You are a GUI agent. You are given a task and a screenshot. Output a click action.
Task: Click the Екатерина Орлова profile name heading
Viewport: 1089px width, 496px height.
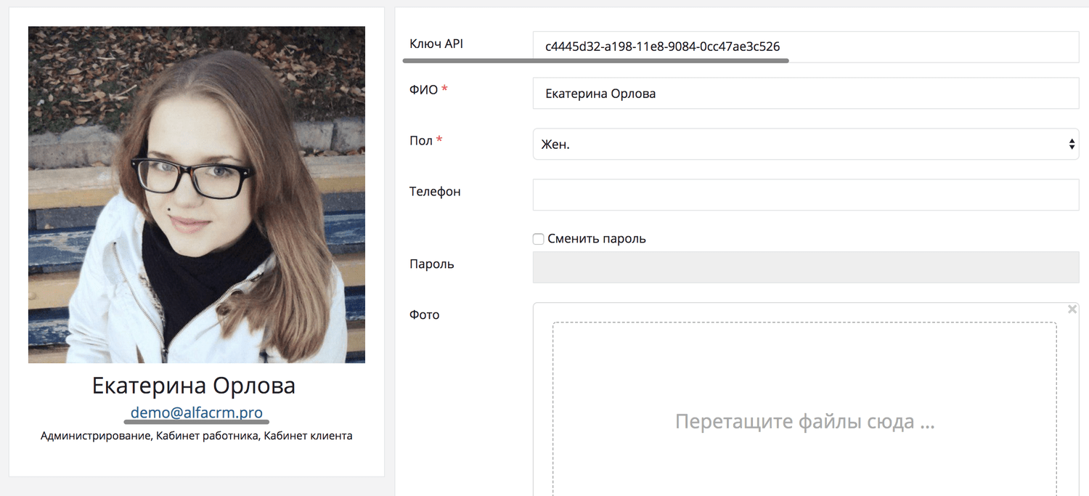(194, 386)
